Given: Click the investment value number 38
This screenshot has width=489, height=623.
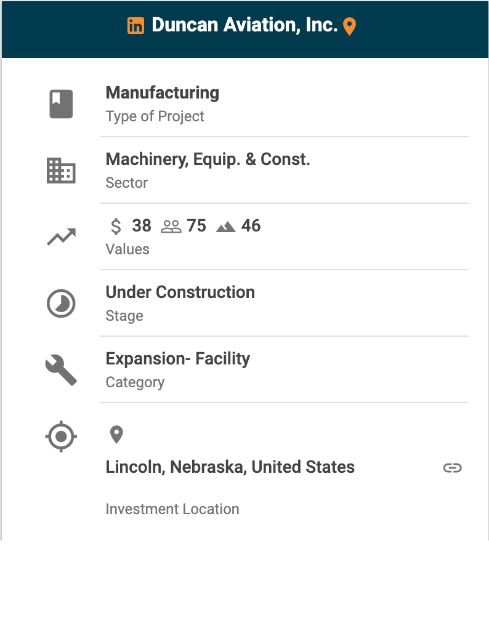Looking at the screenshot, I should pos(142,226).
